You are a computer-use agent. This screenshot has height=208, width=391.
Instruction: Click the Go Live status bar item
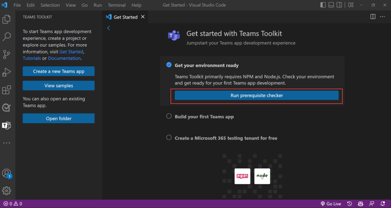click(331, 204)
